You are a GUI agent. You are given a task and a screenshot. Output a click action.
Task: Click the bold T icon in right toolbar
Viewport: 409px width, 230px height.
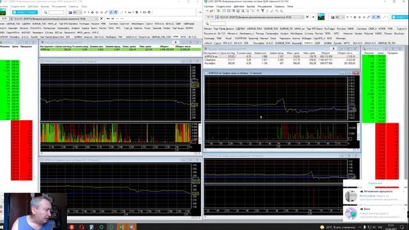[x=263, y=11]
